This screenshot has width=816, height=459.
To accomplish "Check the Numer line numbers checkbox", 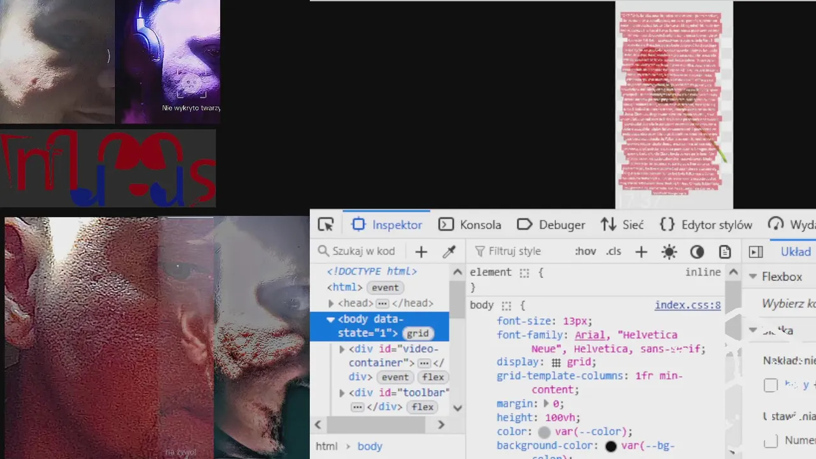I will click(x=771, y=441).
